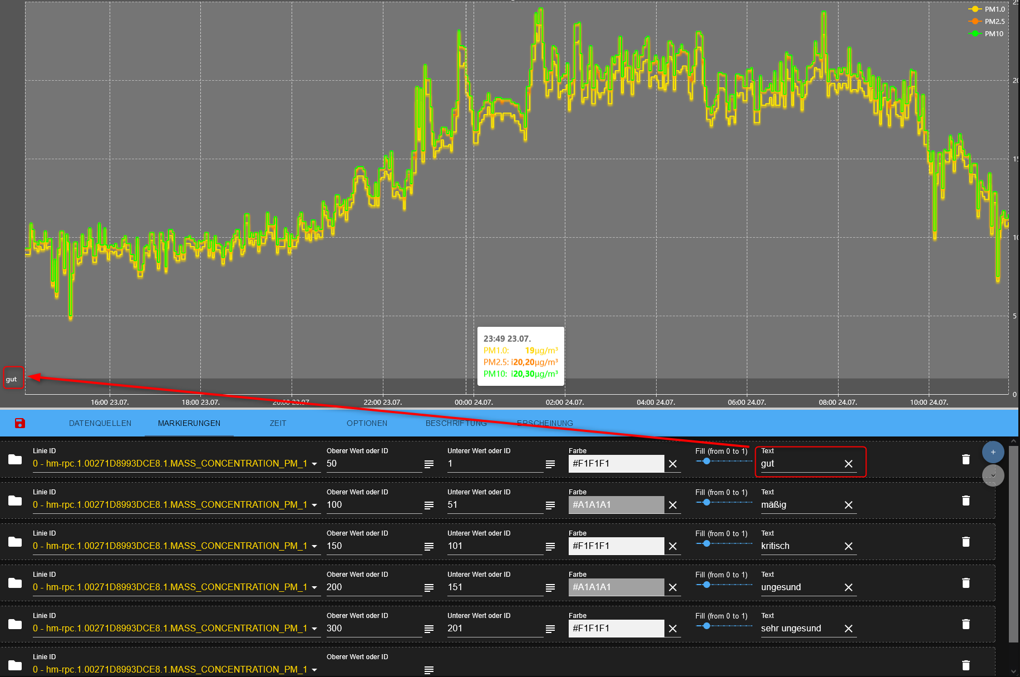
Task: Click the scroll-down arrow of the markings list
Action: point(1014,671)
